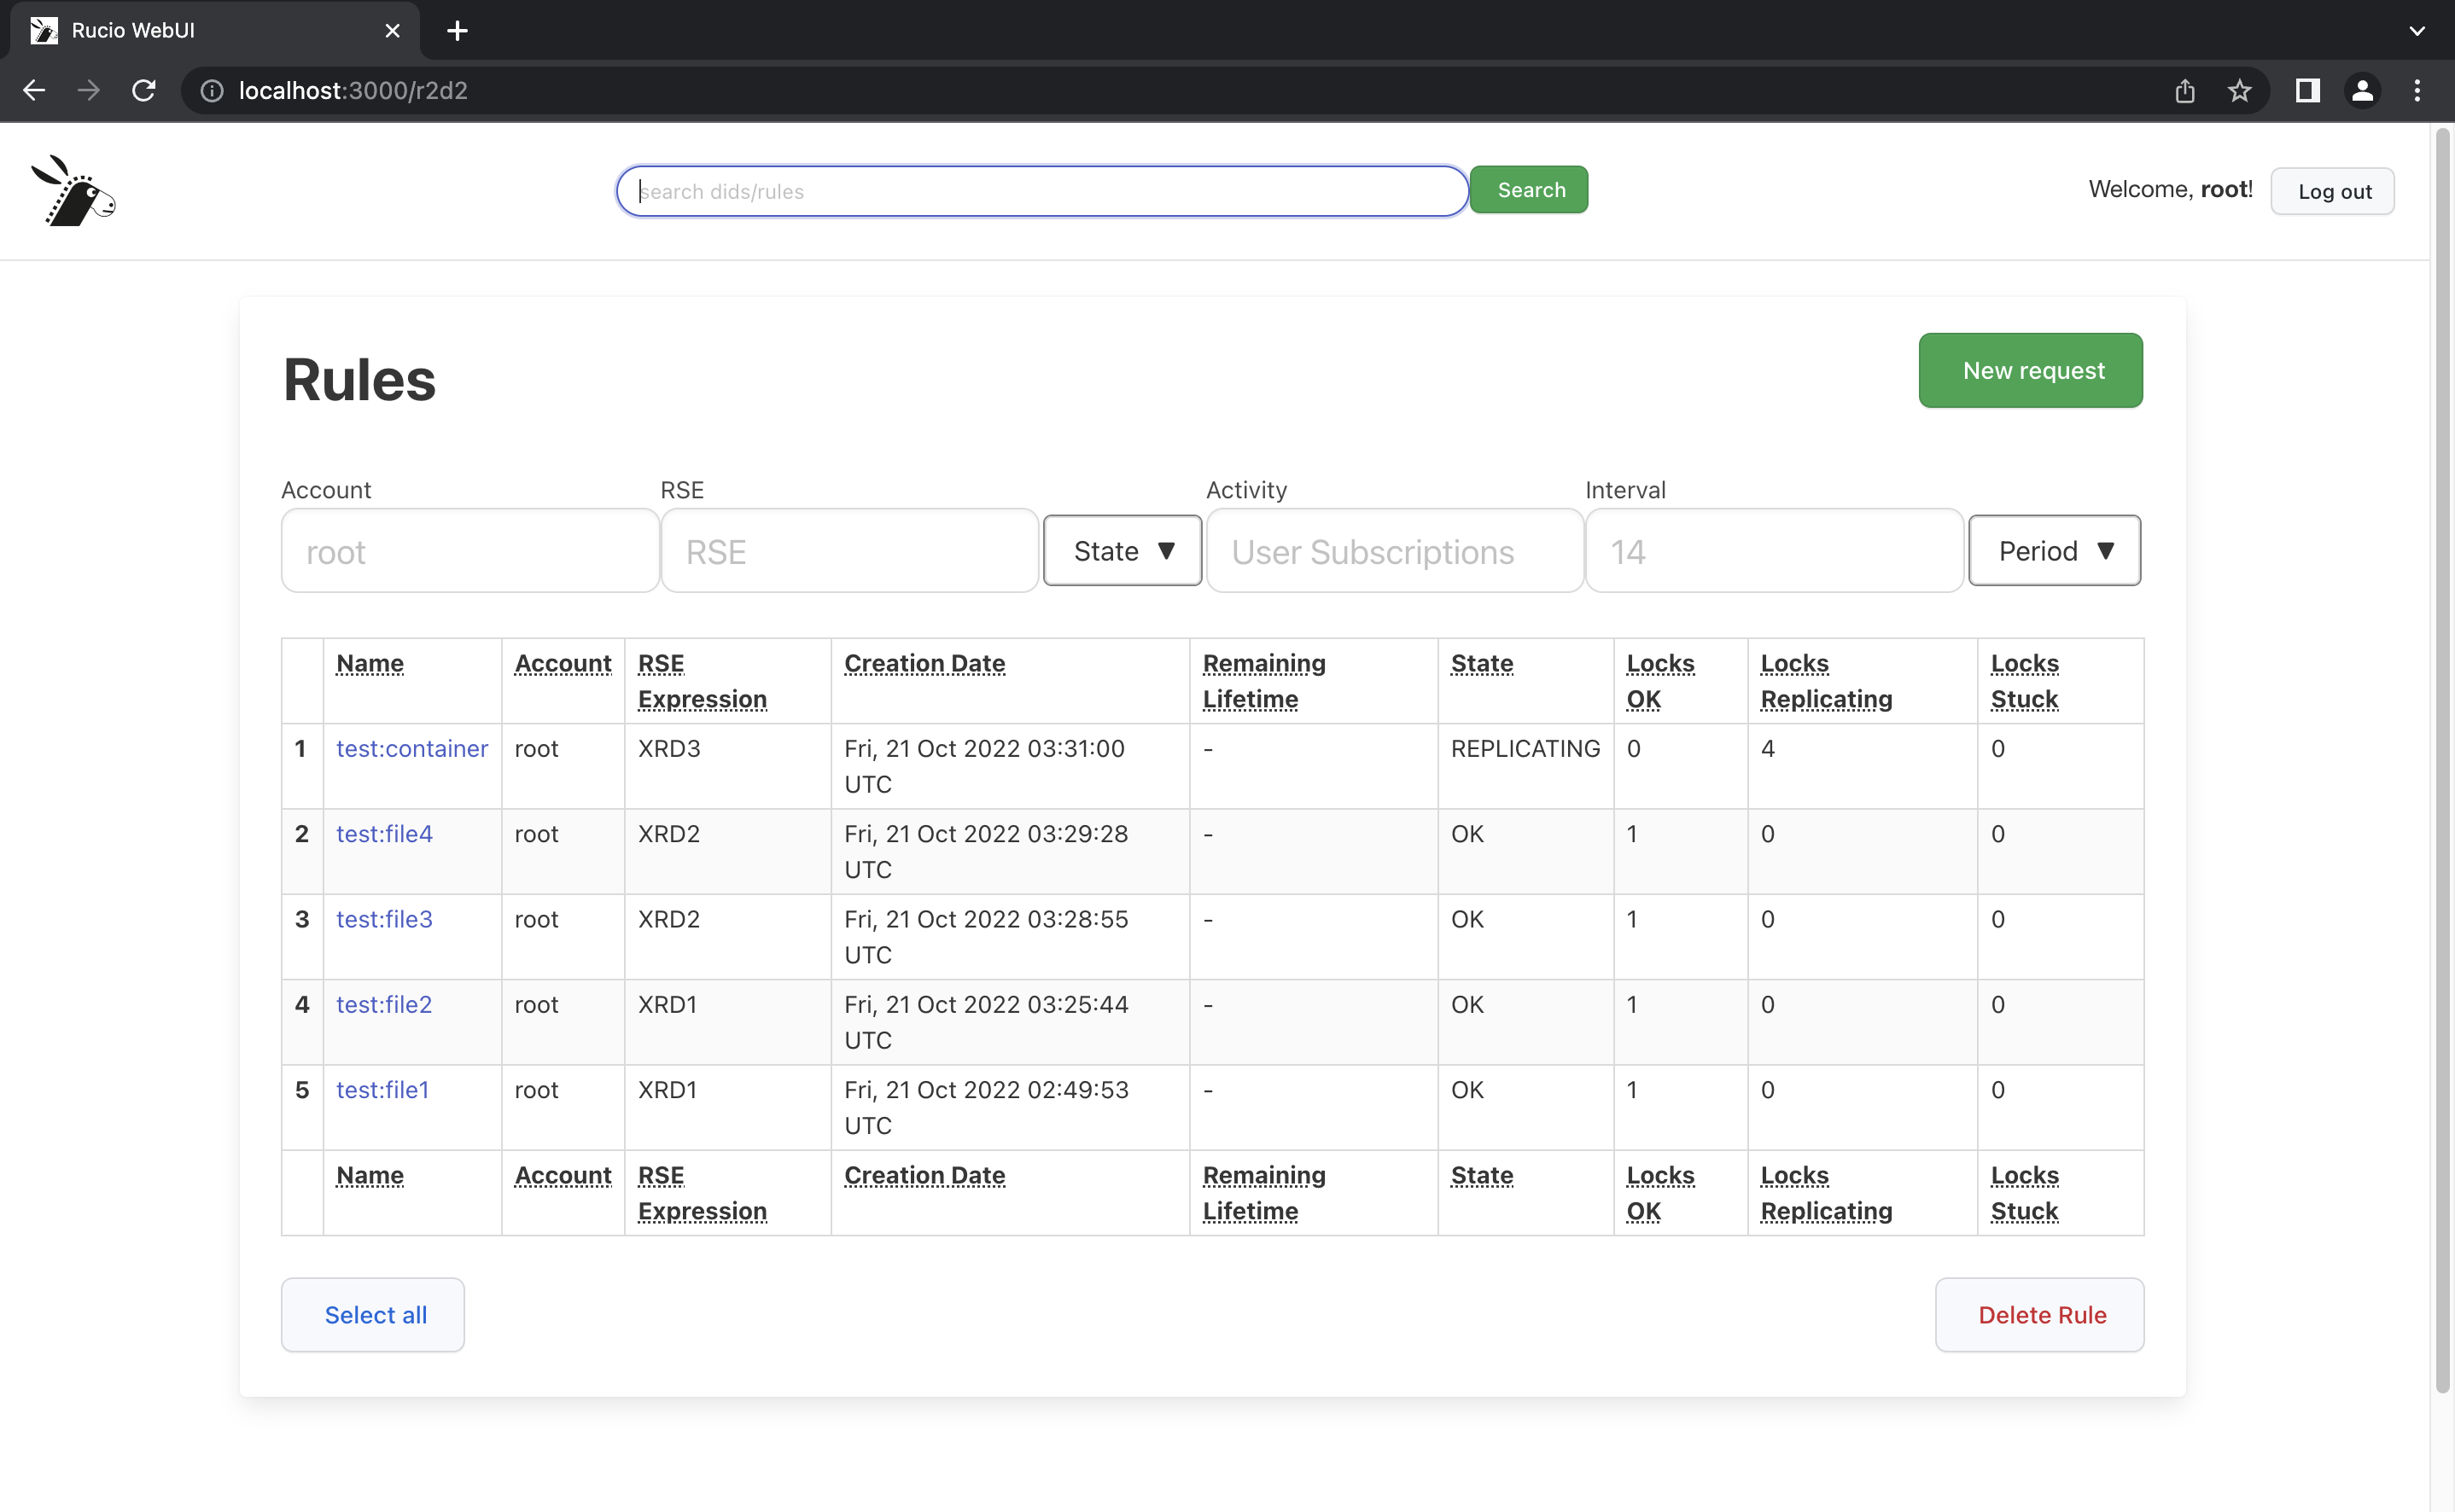
Task: View site information icon in address bar
Action: click(x=211, y=91)
